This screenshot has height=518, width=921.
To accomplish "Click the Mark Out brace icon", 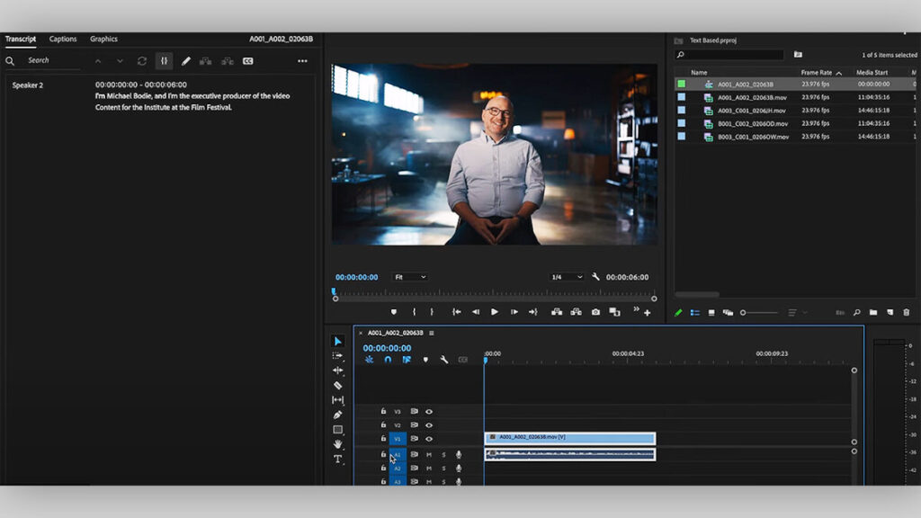I will tap(432, 312).
